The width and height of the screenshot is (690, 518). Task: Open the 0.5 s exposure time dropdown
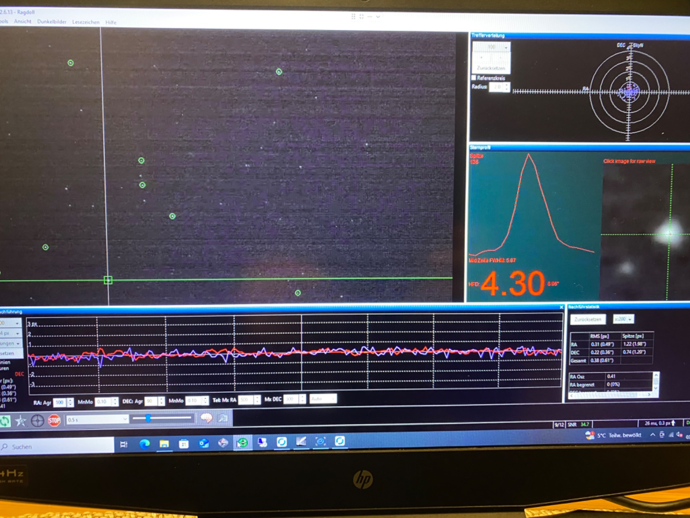pyautogui.click(x=97, y=419)
